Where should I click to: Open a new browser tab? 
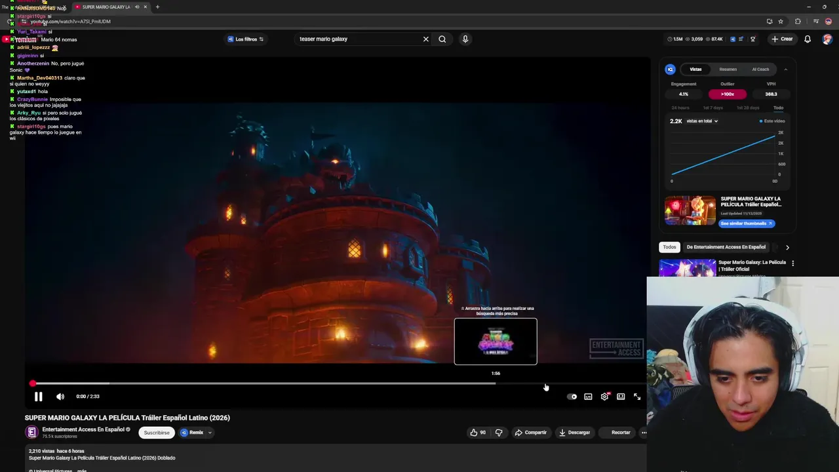(157, 7)
